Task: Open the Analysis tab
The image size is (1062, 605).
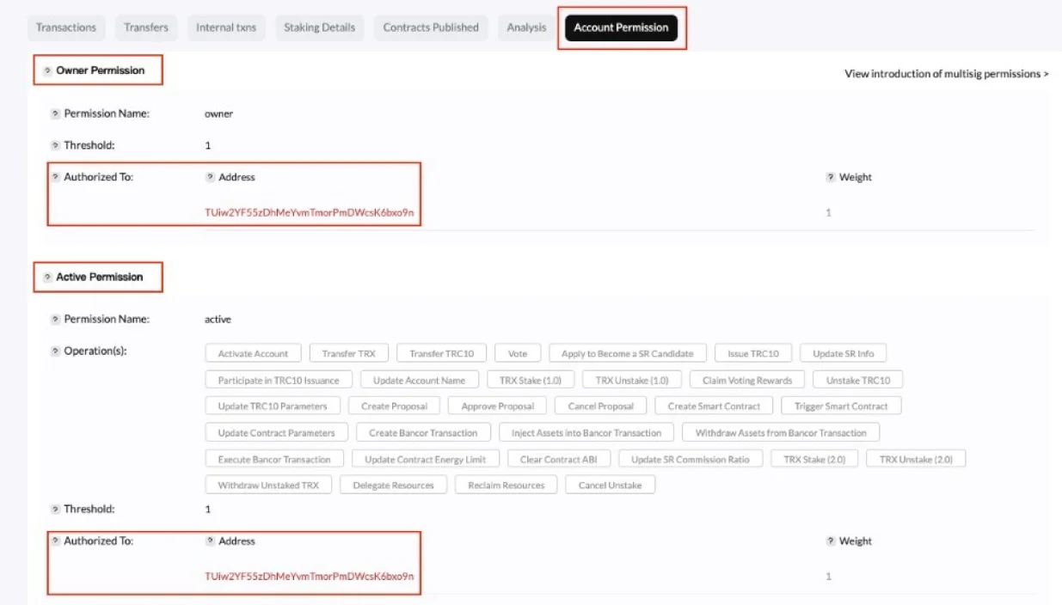Action: 526,27
